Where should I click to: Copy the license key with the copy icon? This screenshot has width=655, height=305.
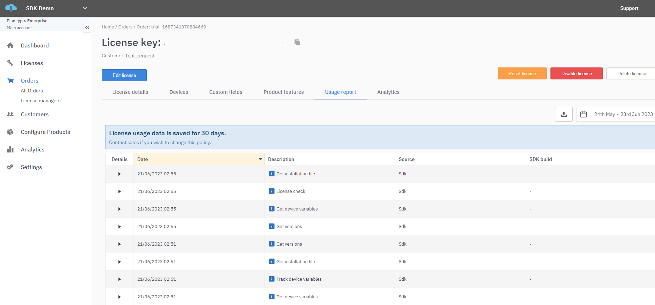tap(297, 42)
